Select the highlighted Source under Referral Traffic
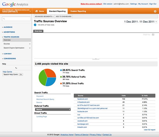Image resolution: width=159 pixels, height=137 pixels. (x=53, y=110)
